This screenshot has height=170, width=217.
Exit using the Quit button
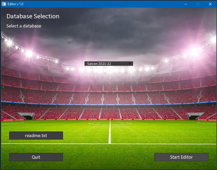[x=36, y=157]
